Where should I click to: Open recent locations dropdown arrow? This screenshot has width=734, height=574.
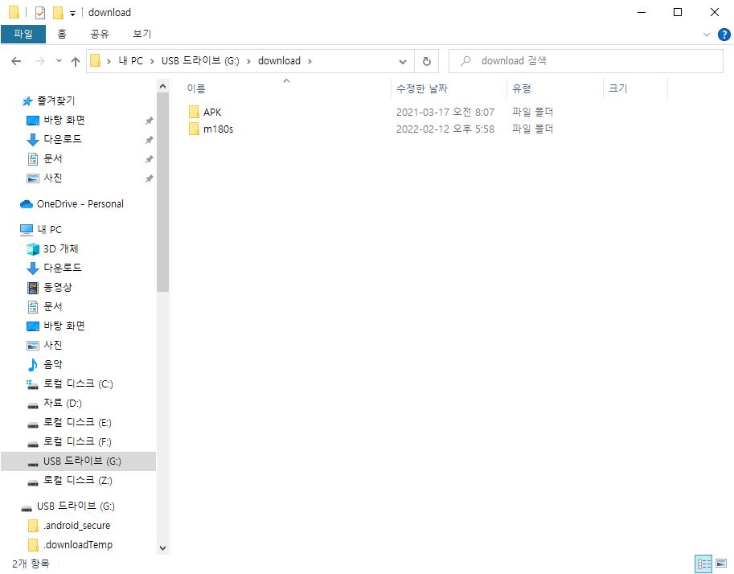(x=59, y=61)
